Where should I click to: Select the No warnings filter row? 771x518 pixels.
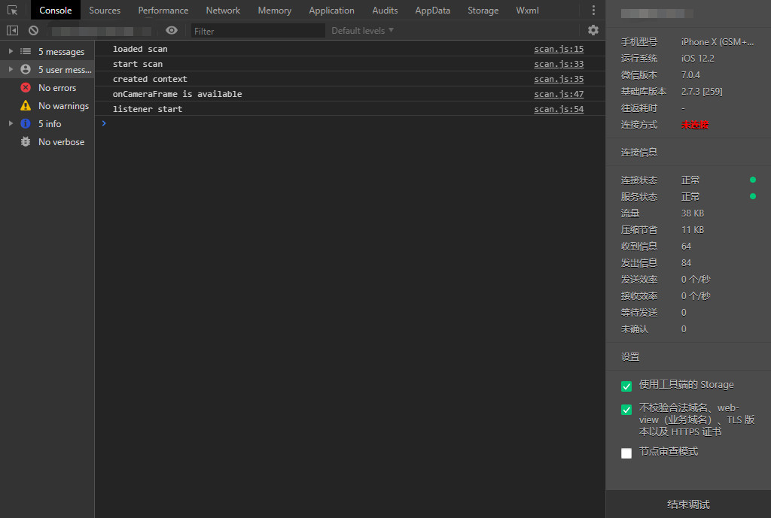pyautogui.click(x=47, y=105)
